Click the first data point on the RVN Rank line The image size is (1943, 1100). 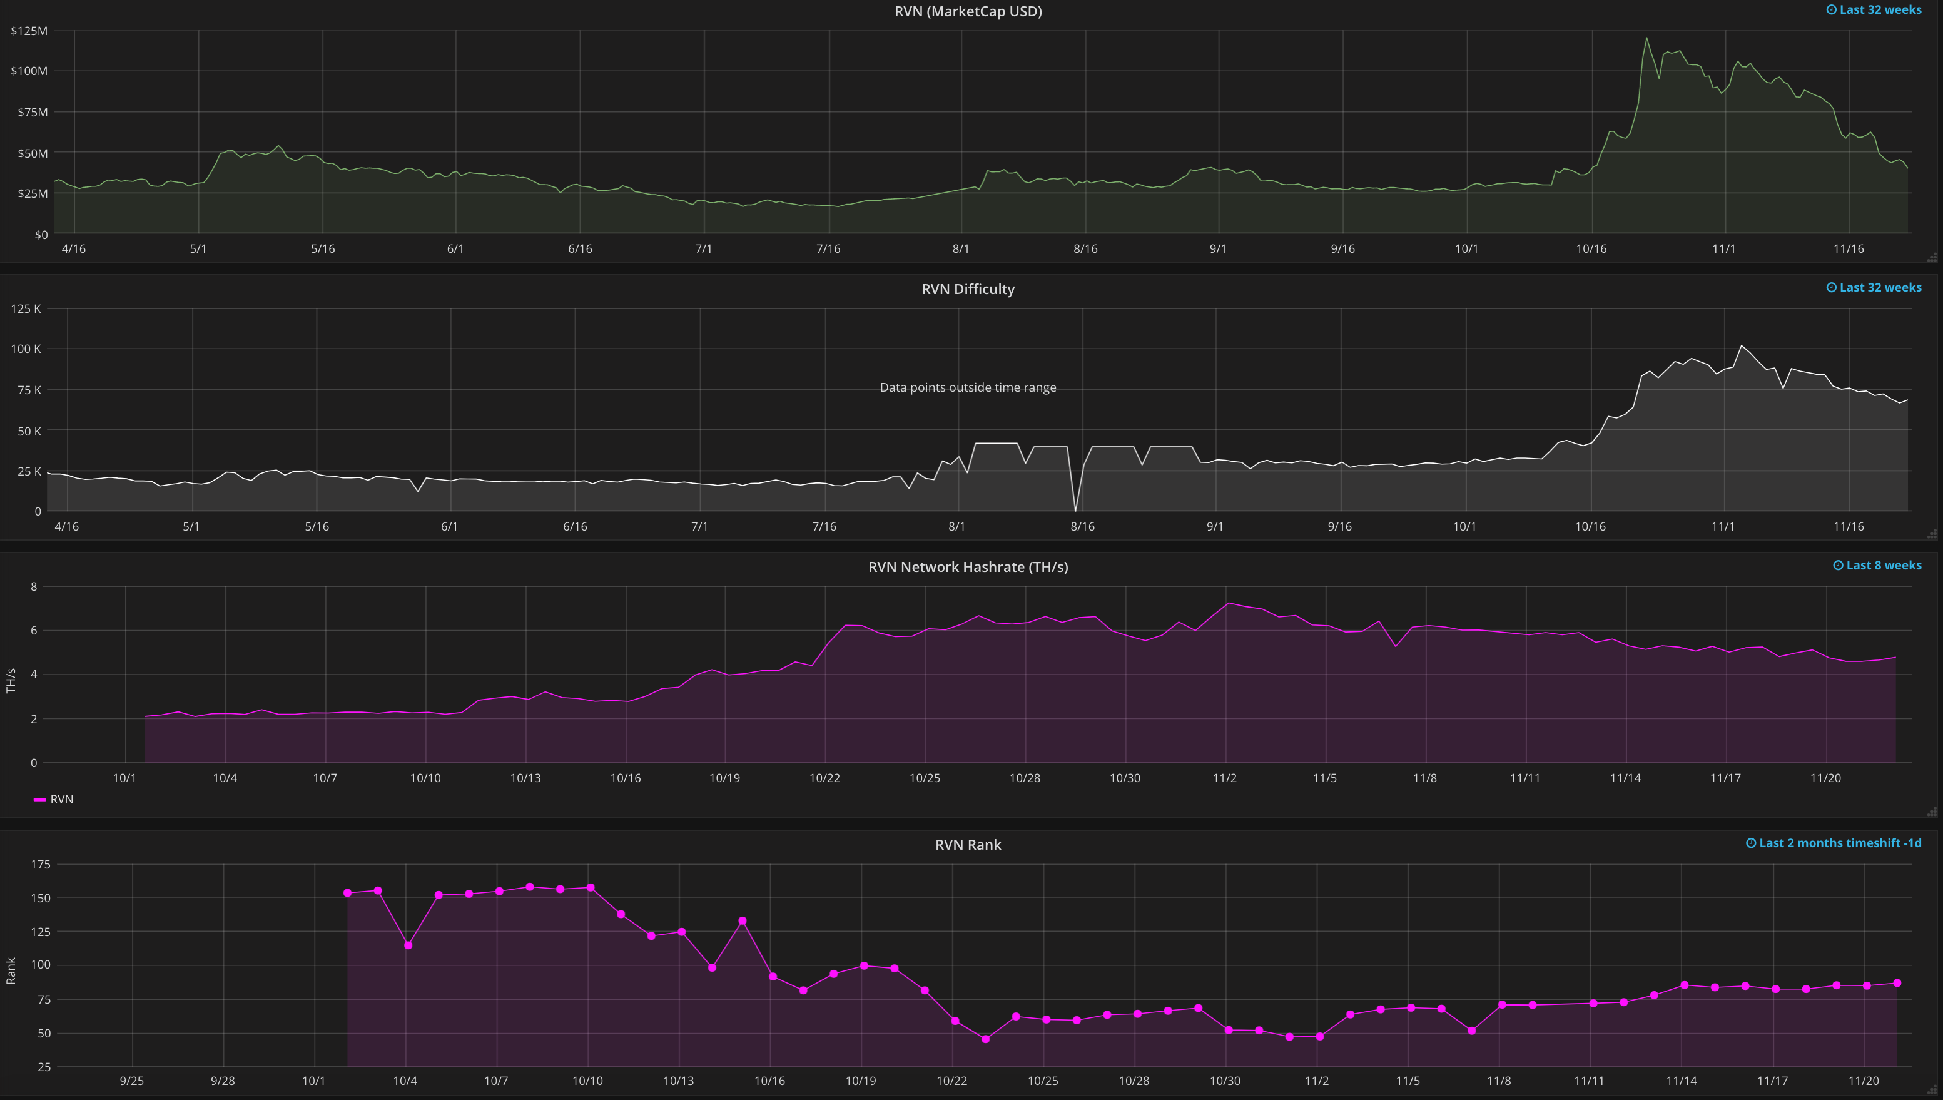click(347, 893)
